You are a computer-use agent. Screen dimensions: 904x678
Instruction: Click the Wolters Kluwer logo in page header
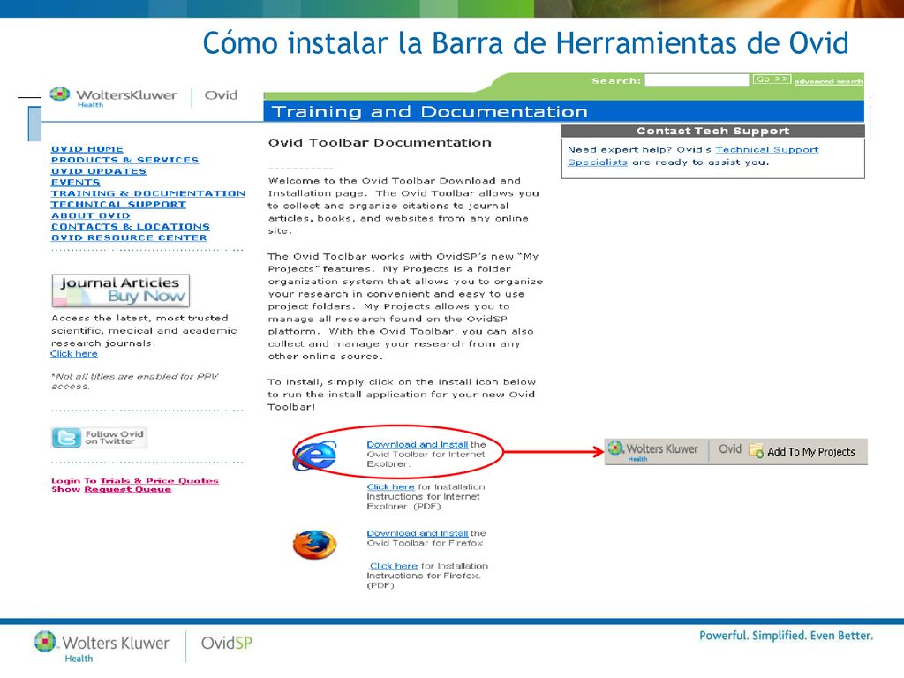(x=113, y=96)
